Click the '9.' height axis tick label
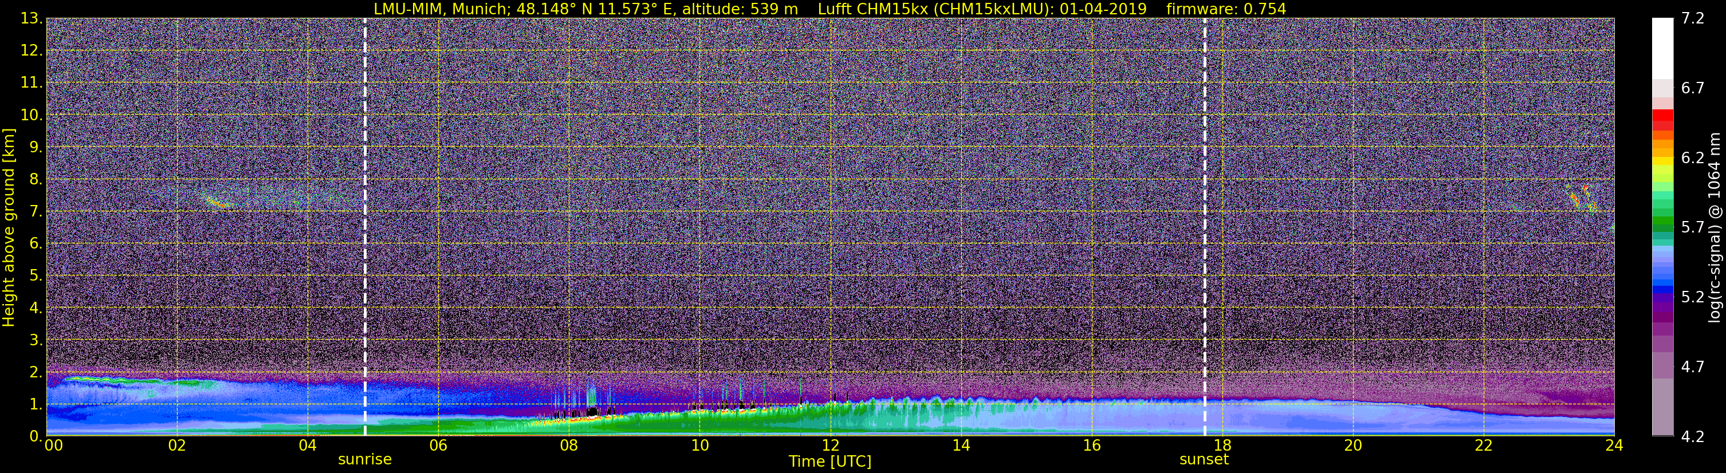This screenshot has height=473, width=1726. coord(36,147)
